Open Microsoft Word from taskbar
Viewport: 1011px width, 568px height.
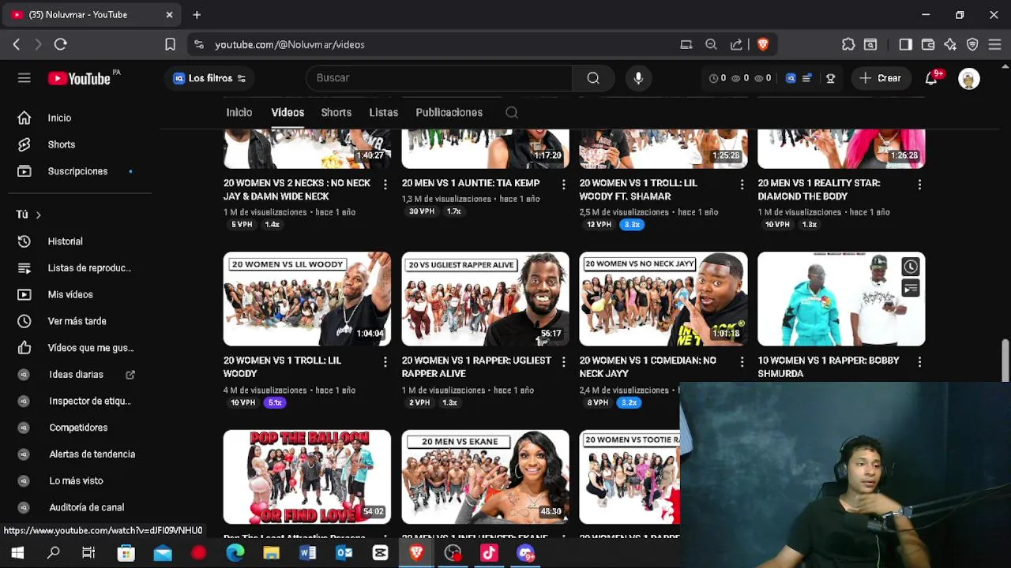coord(307,553)
